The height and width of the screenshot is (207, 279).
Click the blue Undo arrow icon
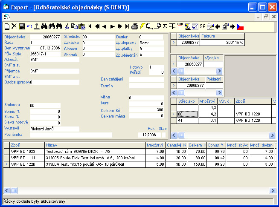(x=29, y=26)
